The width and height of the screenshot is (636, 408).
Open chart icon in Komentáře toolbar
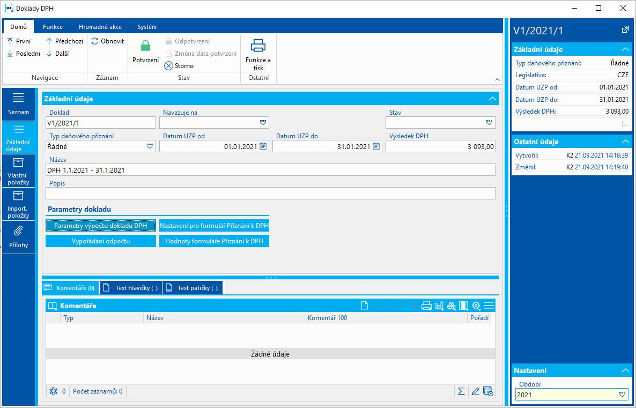click(439, 306)
